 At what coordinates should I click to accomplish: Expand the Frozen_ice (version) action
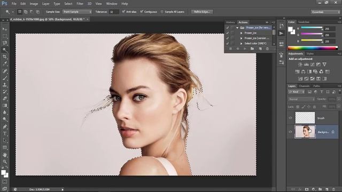point(241,38)
